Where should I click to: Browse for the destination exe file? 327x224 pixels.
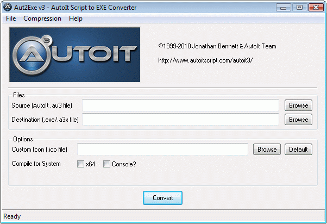[x=298, y=120]
